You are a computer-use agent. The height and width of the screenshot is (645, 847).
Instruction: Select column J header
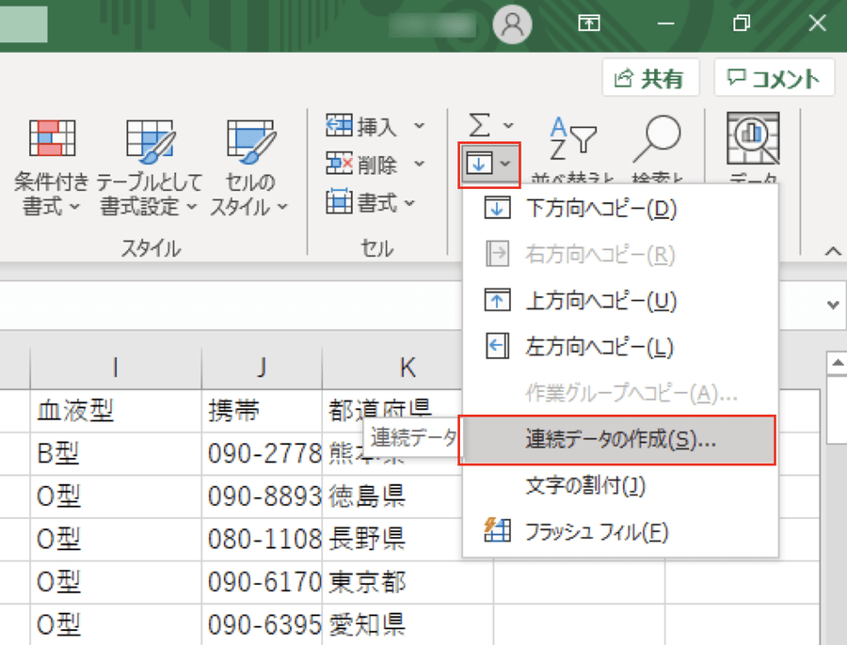pos(262,367)
